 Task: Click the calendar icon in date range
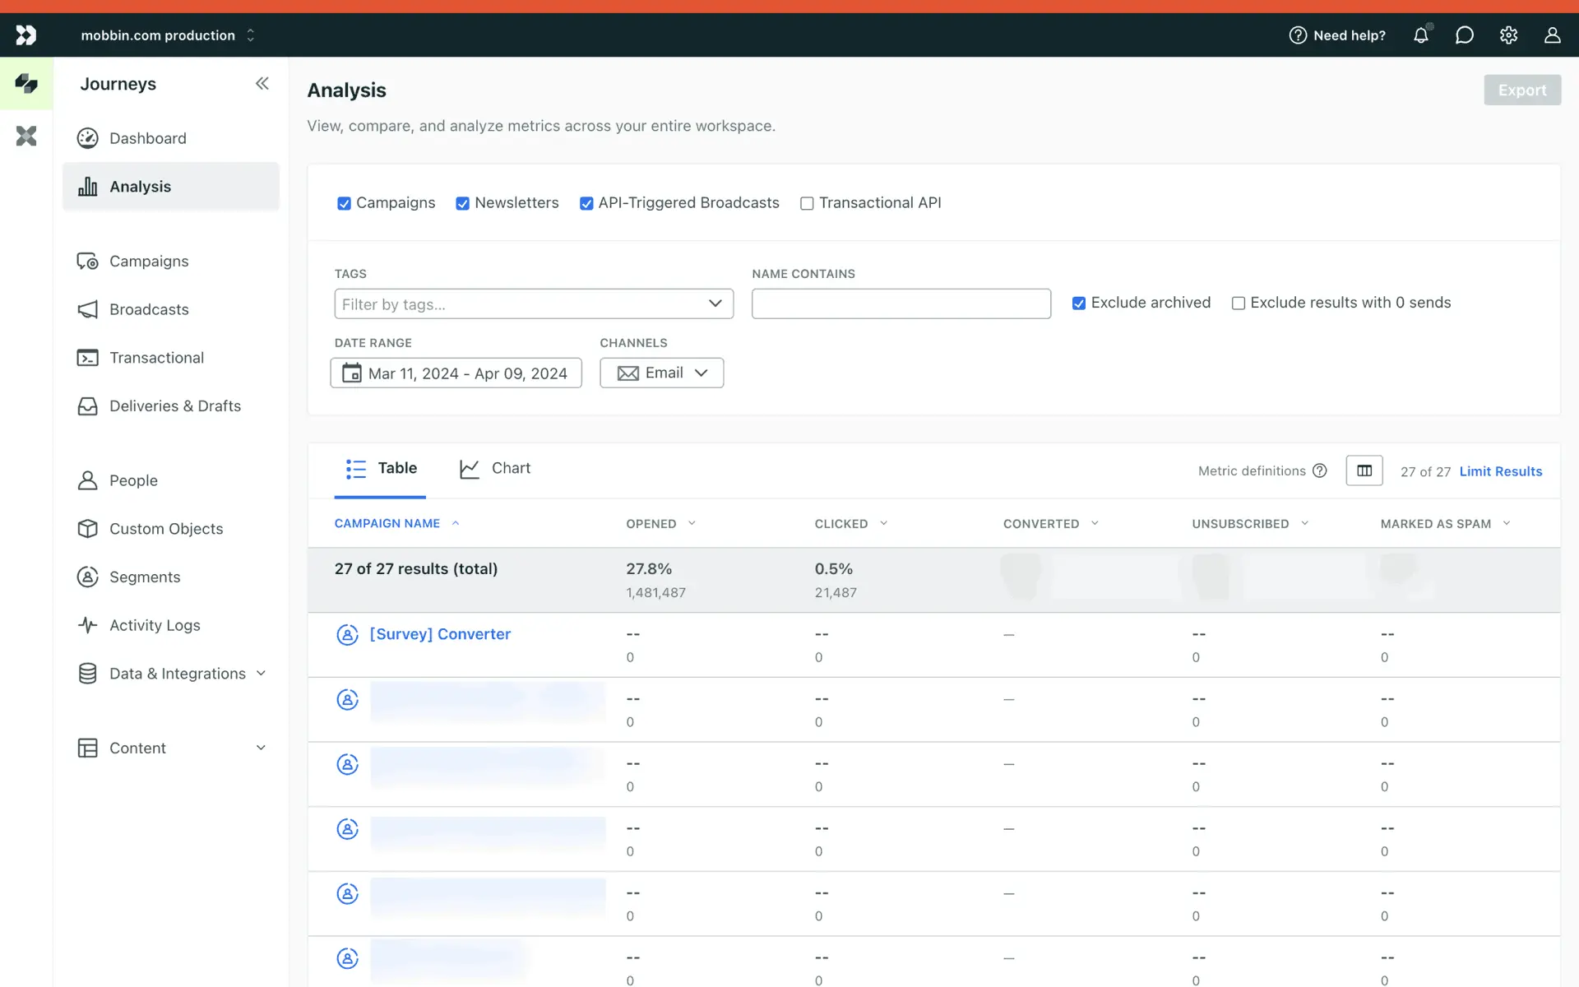pyautogui.click(x=351, y=373)
